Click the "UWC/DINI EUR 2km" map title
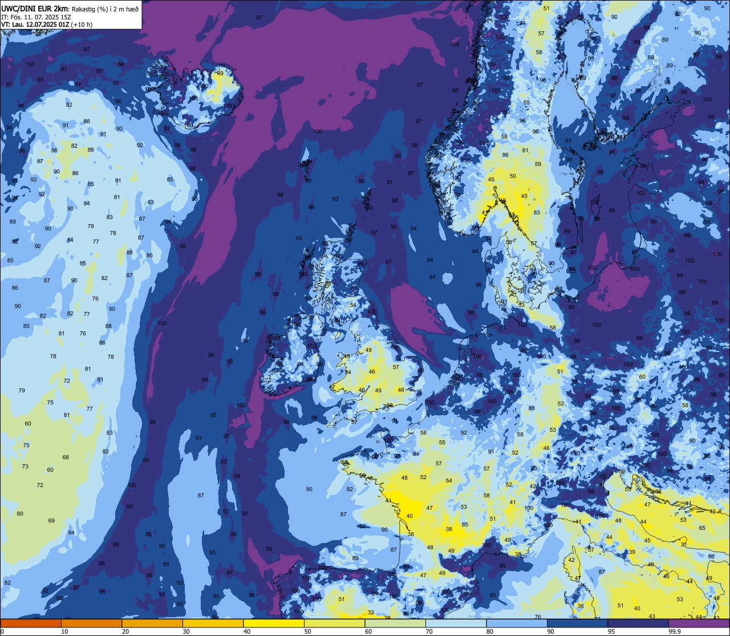Screen dimensions: 730x636 [x=34, y=9]
